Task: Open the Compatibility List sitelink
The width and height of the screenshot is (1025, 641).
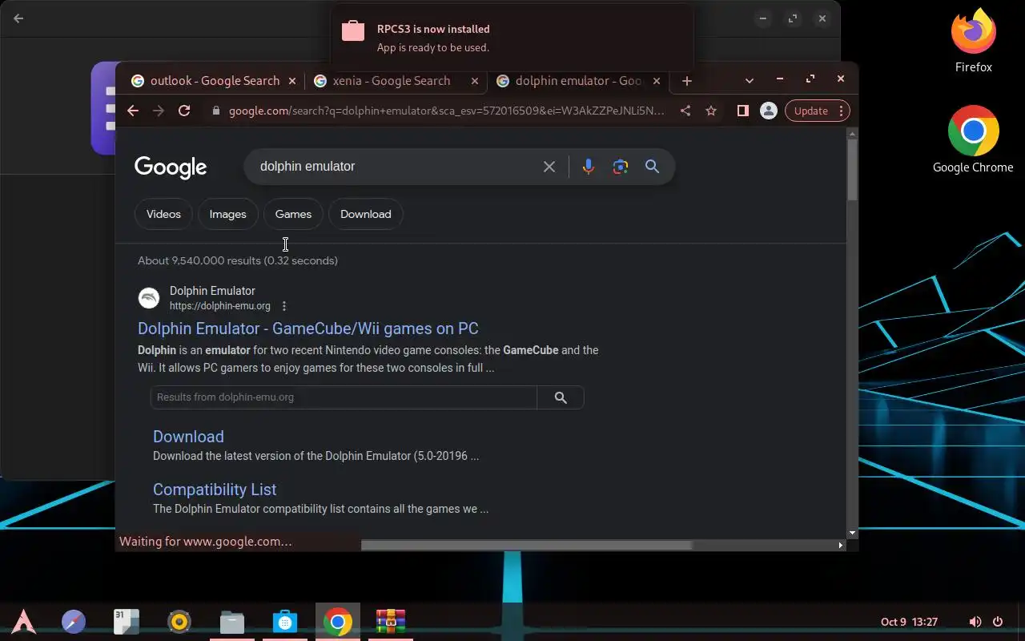Action: tap(215, 490)
